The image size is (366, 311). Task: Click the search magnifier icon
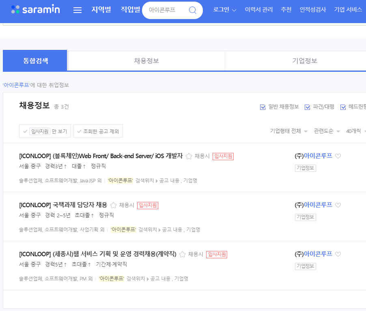tap(193, 10)
